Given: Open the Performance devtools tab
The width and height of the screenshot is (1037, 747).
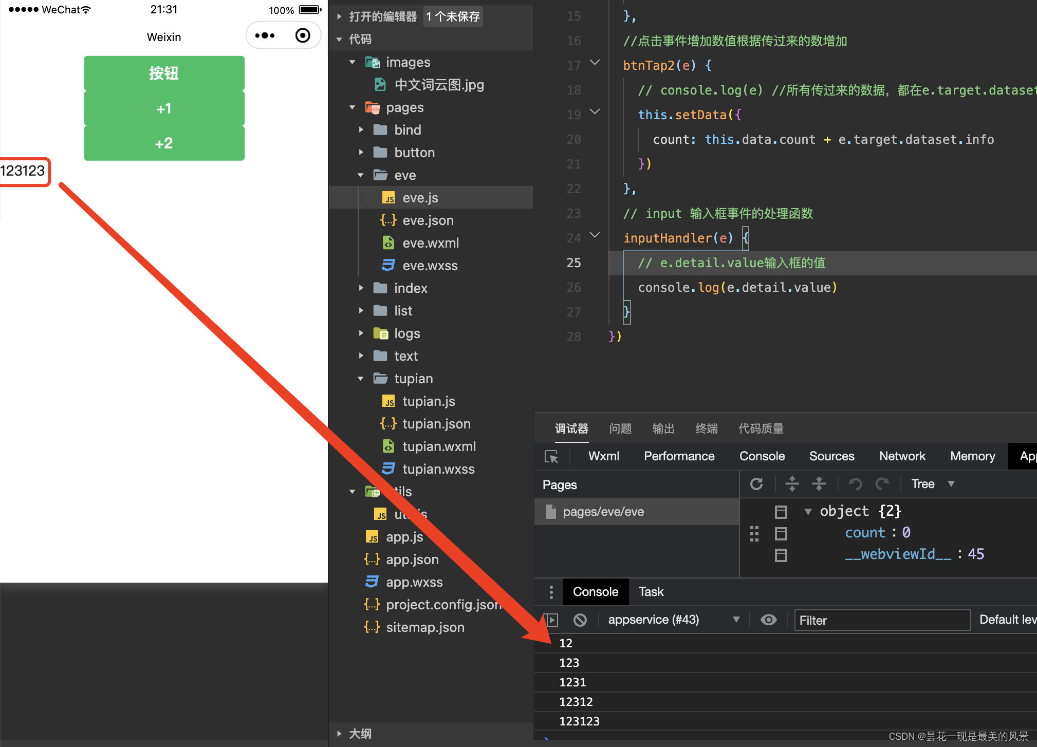Looking at the screenshot, I should click(x=679, y=456).
